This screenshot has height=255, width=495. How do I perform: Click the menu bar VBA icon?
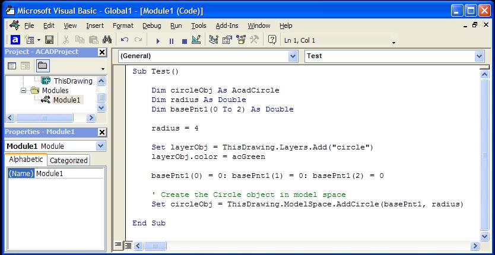click(14, 26)
